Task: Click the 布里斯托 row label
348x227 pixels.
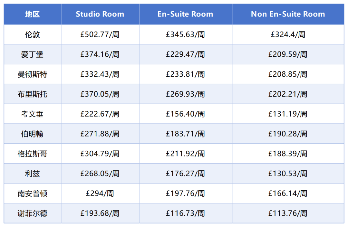Action: coord(33,94)
